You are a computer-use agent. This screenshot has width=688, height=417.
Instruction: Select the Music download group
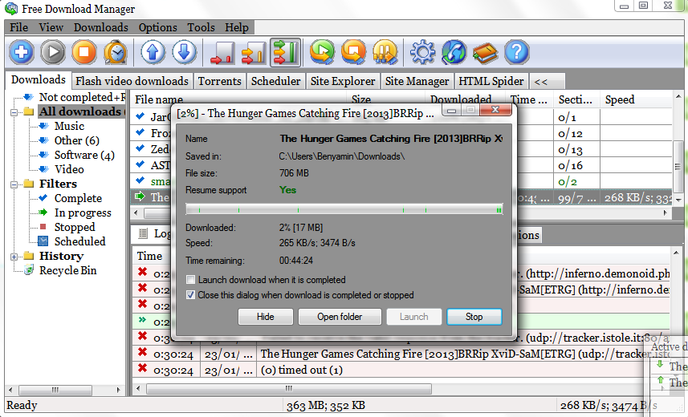(69, 126)
